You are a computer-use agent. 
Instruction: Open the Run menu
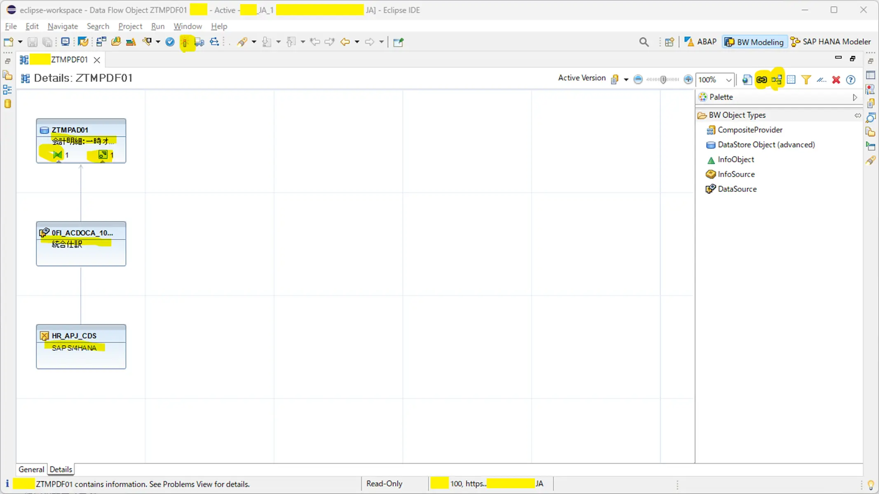point(157,26)
